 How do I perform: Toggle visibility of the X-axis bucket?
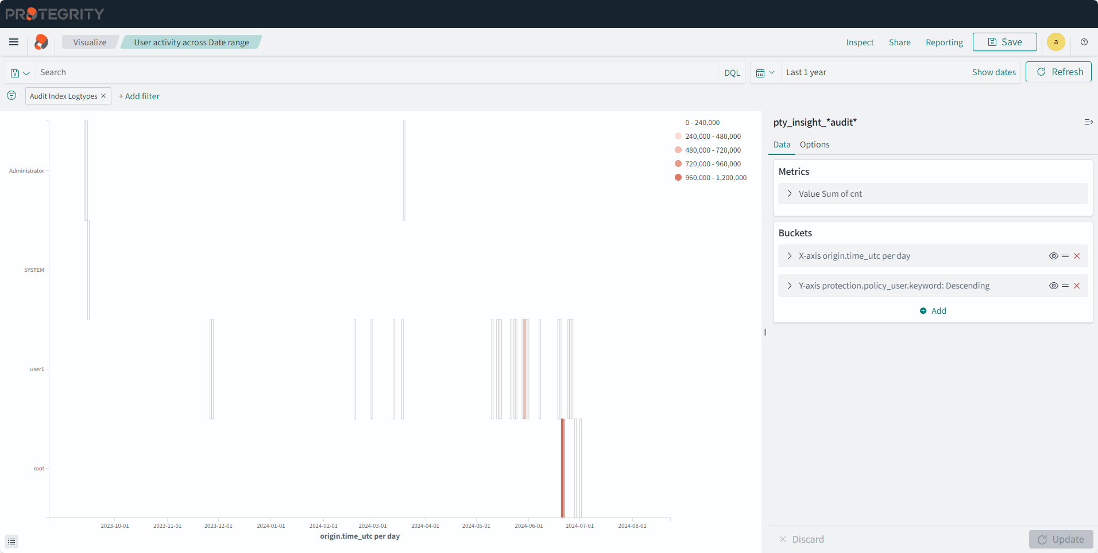[1053, 256]
